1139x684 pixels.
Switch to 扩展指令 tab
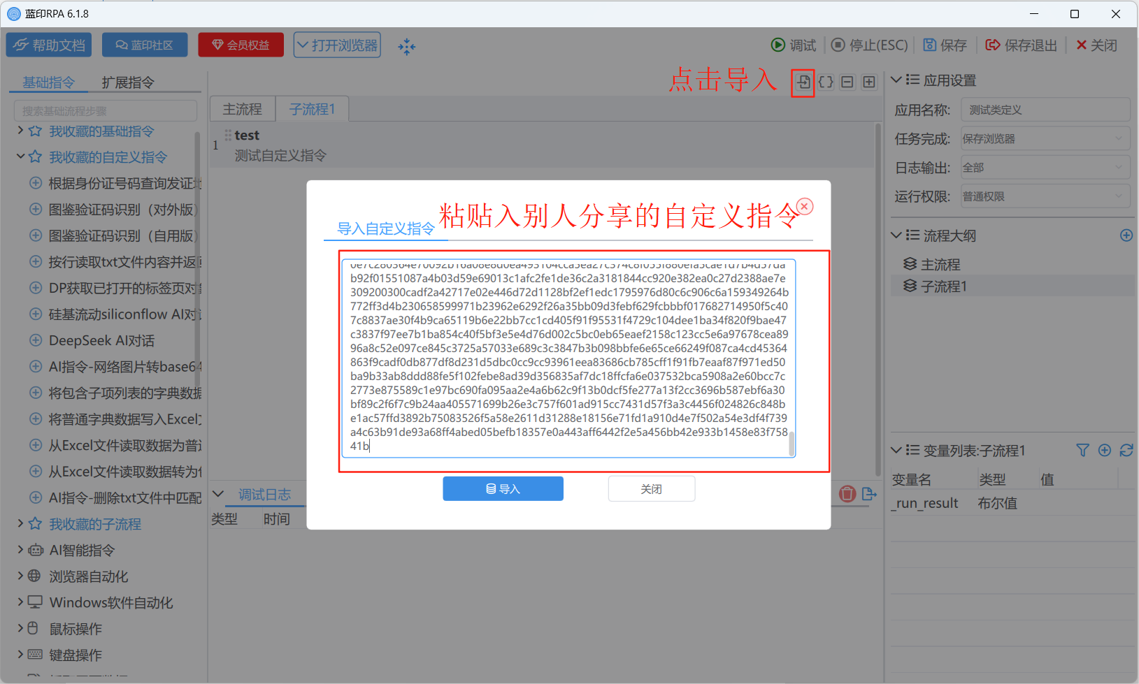[x=128, y=82]
